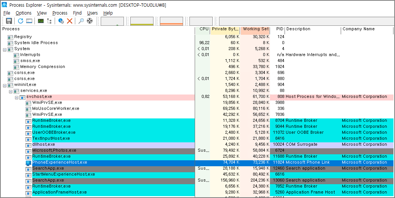Click the TextInputHost.exe process icon
The image size is (395, 198).
(x=28, y=139)
